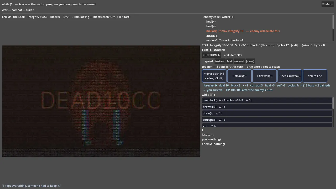Click the player code list scrollbar
Image resolution: width=336 pixels, height=189 pixels.
[333, 103]
